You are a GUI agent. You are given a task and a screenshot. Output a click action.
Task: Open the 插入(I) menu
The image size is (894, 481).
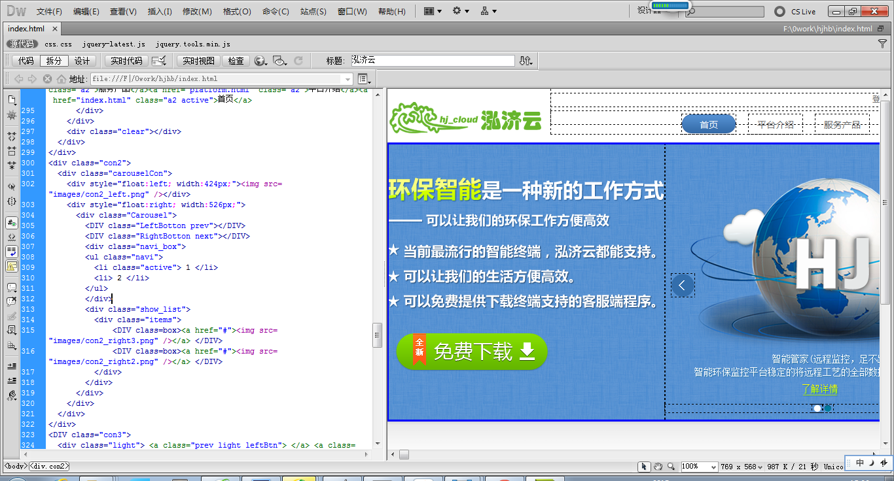point(160,11)
